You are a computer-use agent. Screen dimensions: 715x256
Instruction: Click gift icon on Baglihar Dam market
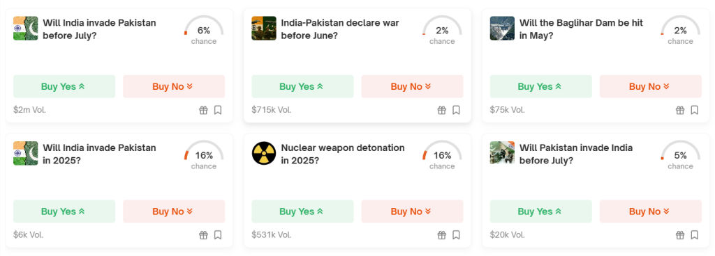[x=680, y=110]
